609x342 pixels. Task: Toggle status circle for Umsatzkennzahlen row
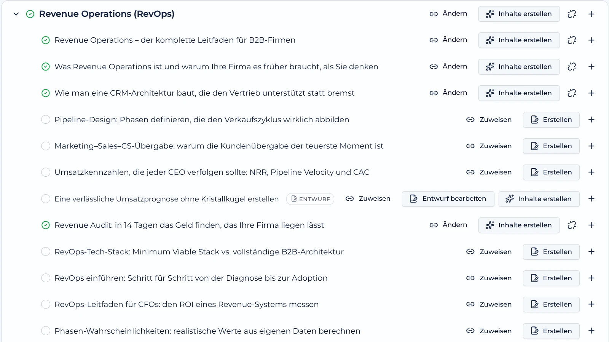pyautogui.click(x=46, y=172)
